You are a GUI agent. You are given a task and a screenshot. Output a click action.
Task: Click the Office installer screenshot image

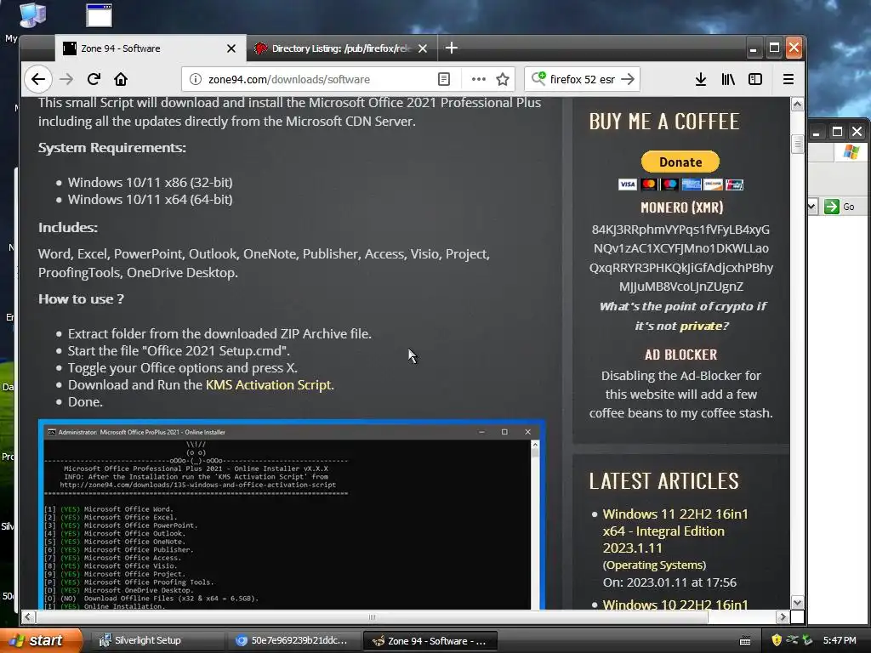tap(292, 514)
